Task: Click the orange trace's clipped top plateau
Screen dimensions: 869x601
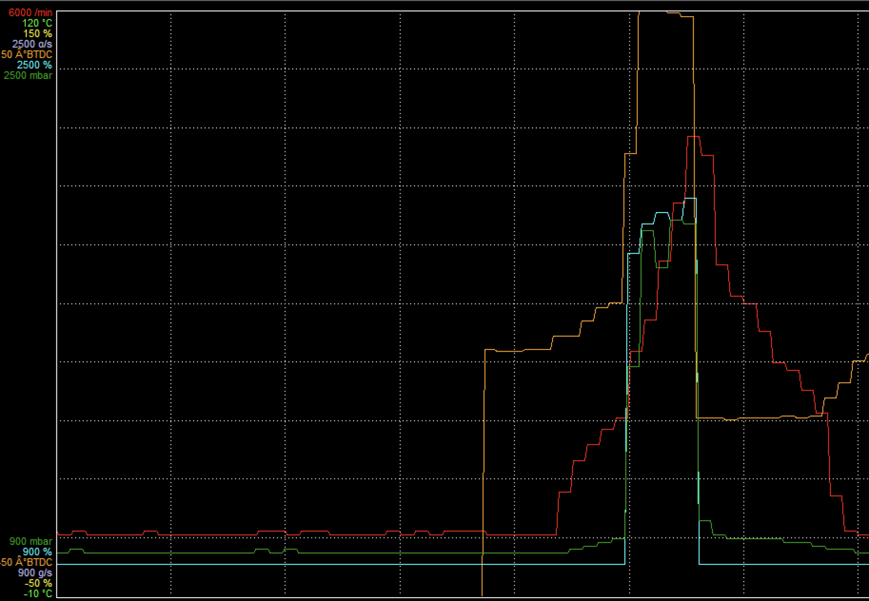Action: tap(657, 12)
